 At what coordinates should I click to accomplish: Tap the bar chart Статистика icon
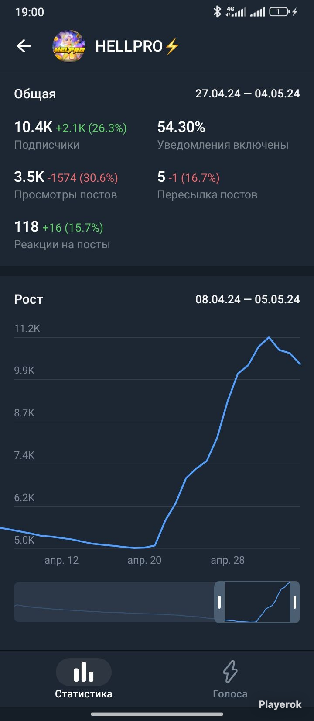(84, 672)
